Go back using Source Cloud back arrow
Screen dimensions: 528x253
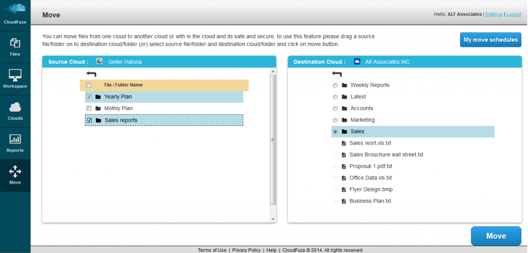tap(91, 74)
